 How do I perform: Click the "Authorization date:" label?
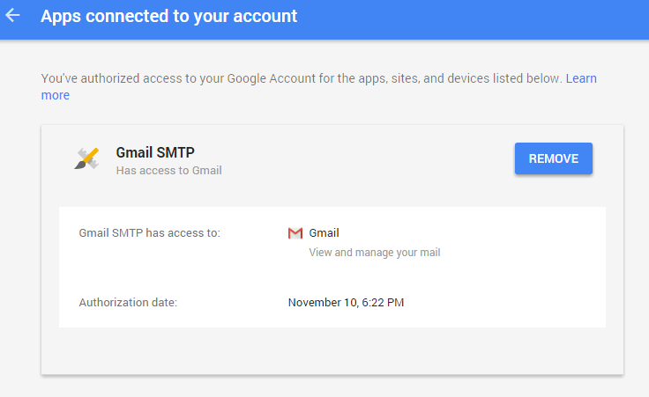click(128, 303)
